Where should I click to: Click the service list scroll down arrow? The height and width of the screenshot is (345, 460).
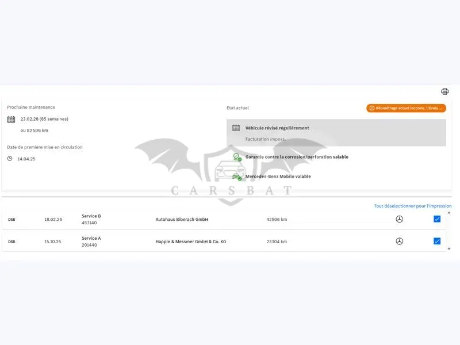click(x=449, y=249)
